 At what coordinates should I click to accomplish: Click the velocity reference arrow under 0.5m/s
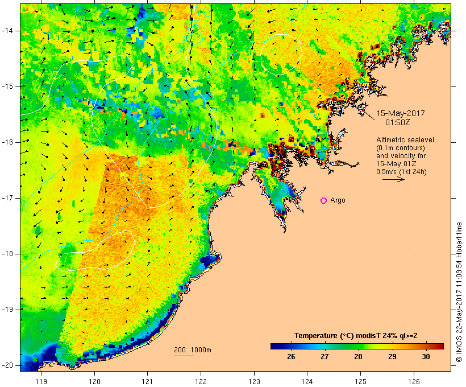coord(393,179)
